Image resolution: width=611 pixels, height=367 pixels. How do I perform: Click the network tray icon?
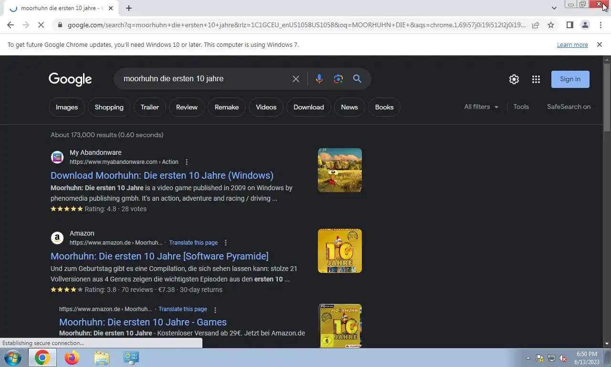coord(551,358)
